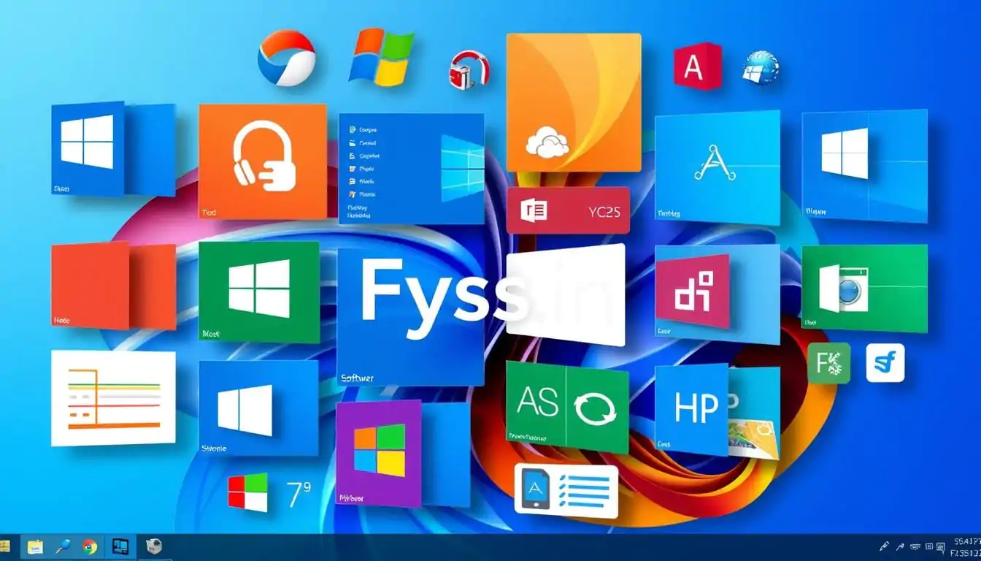
Task: Open the orange tile with the headset icon
Action: [263, 161]
